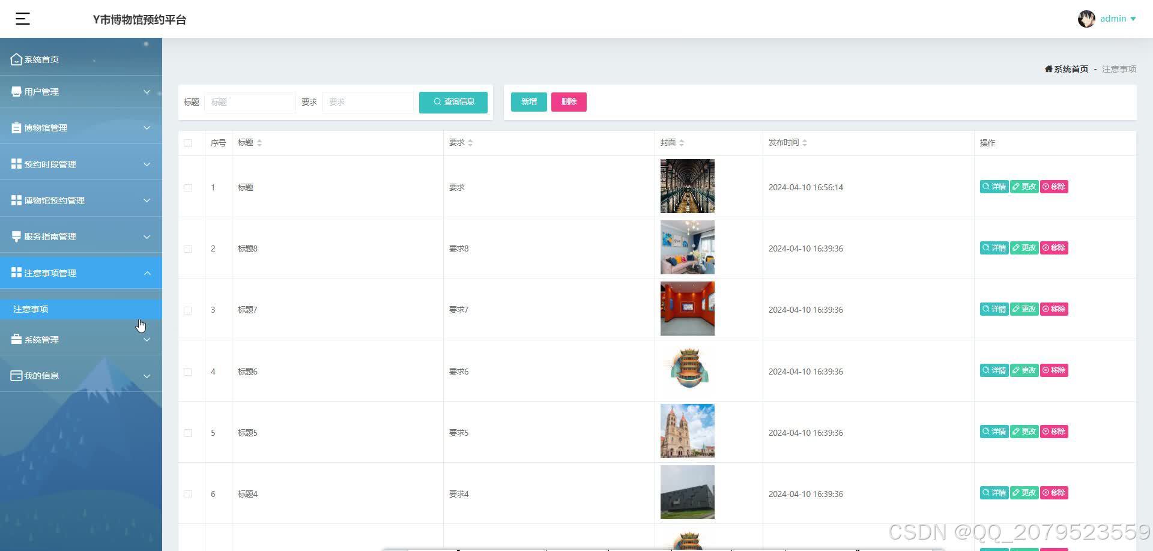Click 移除 for row 标题4
Screen dimensions: 1153x551
[1054, 493]
